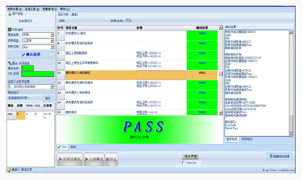Start 单通道测试 single channel test
302x180 pixels.
click(70, 159)
